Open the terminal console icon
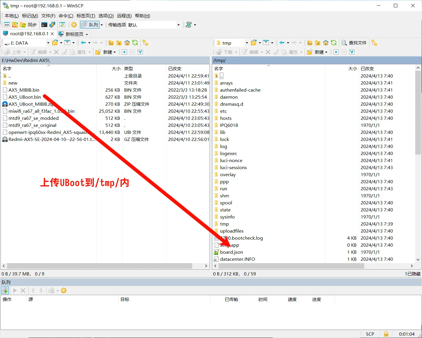The width and height of the screenshot is (422, 338). pos(44,25)
